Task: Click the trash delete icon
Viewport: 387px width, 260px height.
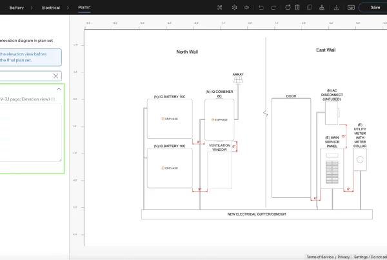Action: click(298, 7)
